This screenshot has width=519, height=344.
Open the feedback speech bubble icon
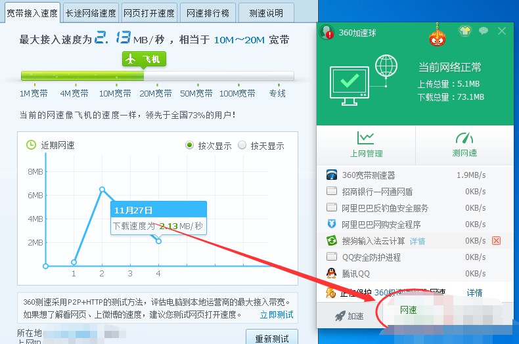[x=484, y=31]
